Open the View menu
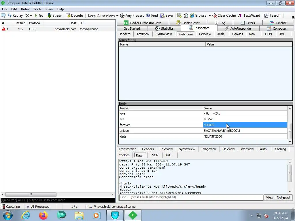This screenshot has width=295, height=221. (49, 9)
